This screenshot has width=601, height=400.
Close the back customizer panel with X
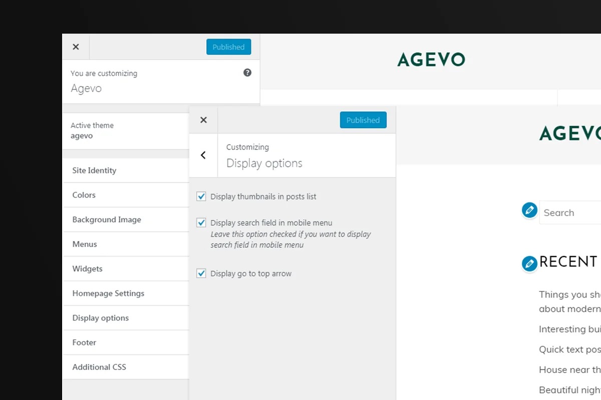(76, 47)
